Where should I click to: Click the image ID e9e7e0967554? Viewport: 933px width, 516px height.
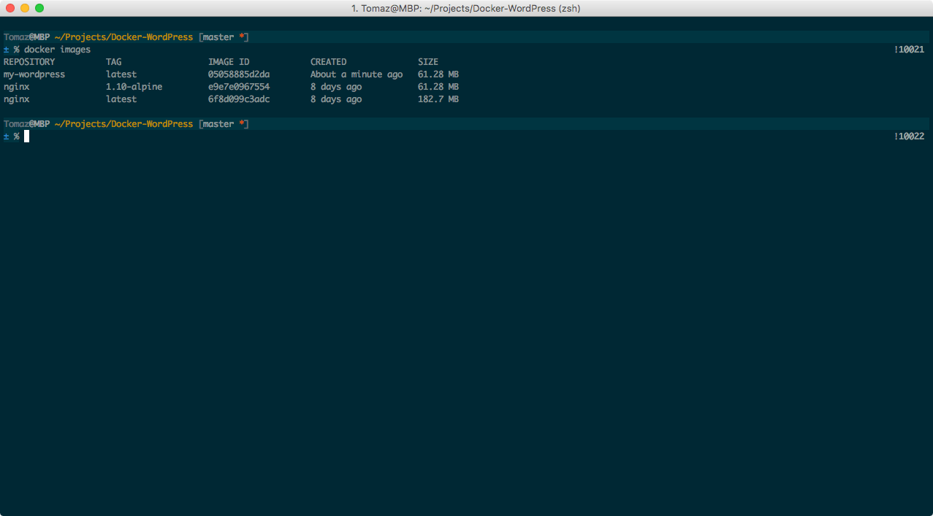239,87
